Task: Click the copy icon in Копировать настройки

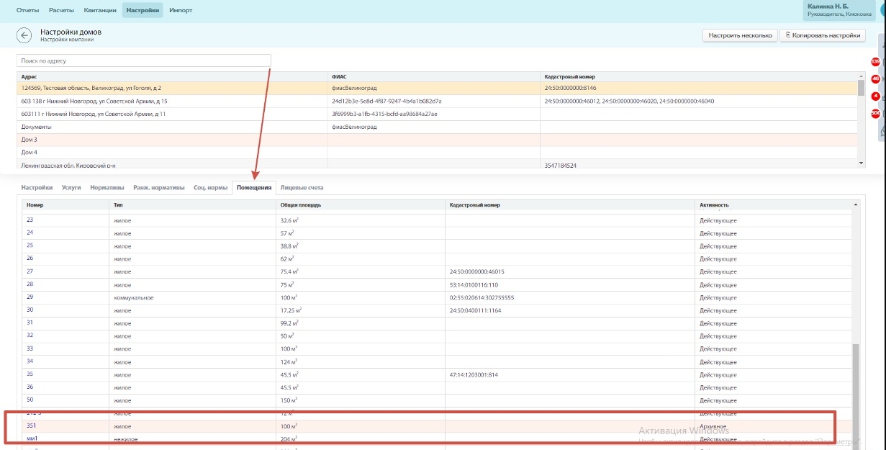Action: (788, 35)
